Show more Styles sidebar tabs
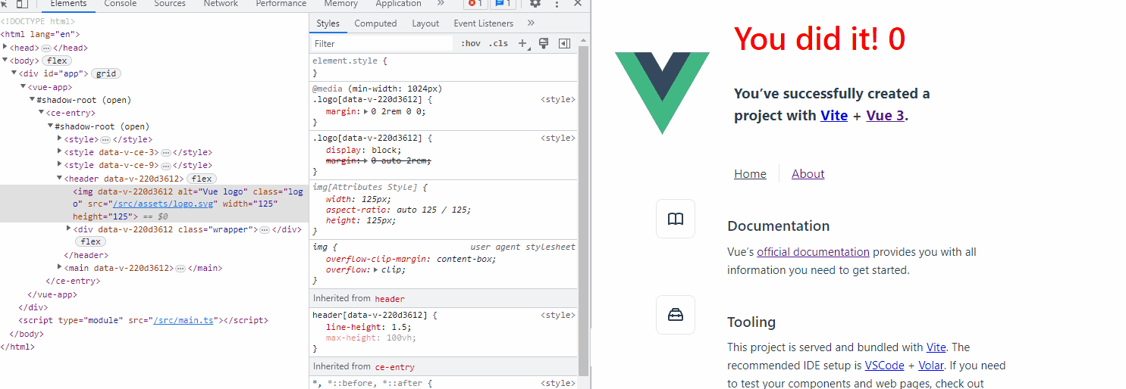Viewport: 1126px width, 389px height. click(531, 23)
